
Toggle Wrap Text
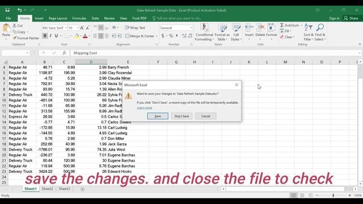[x=135, y=28]
